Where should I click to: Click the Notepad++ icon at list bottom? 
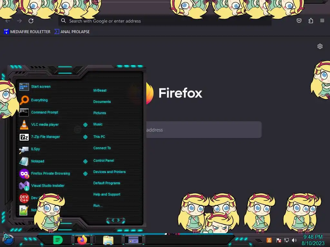[x=24, y=210]
